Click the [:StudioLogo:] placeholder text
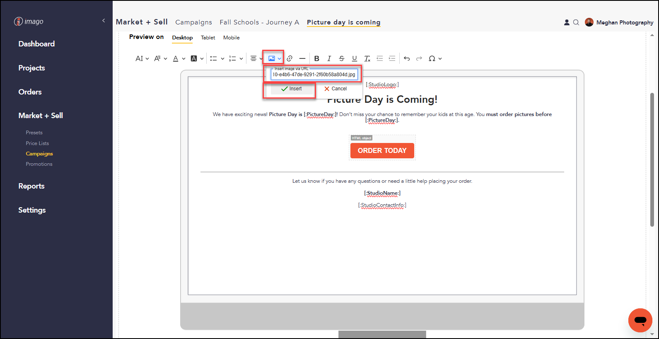 click(382, 85)
